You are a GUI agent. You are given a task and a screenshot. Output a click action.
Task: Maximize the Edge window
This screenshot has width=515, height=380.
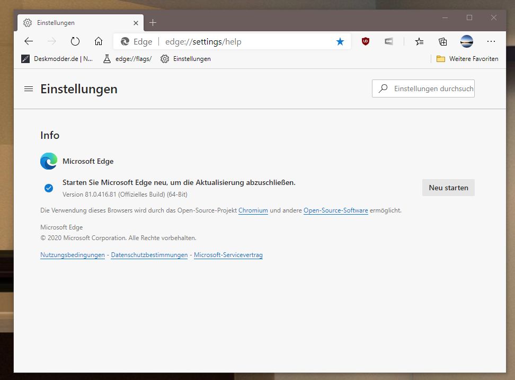coord(469,17)
